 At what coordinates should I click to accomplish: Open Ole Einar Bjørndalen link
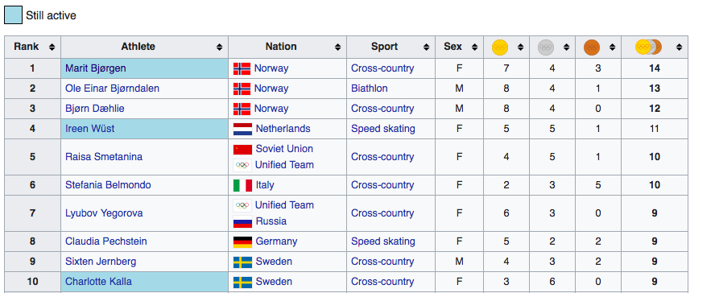tap(112, 89)
